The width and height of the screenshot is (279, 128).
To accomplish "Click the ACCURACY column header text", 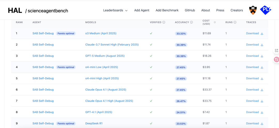I will point(182,22).
